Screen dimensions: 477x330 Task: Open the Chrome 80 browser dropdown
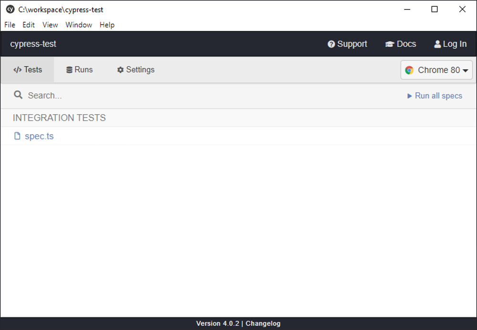pyautogui.click(x=436, y=70)
